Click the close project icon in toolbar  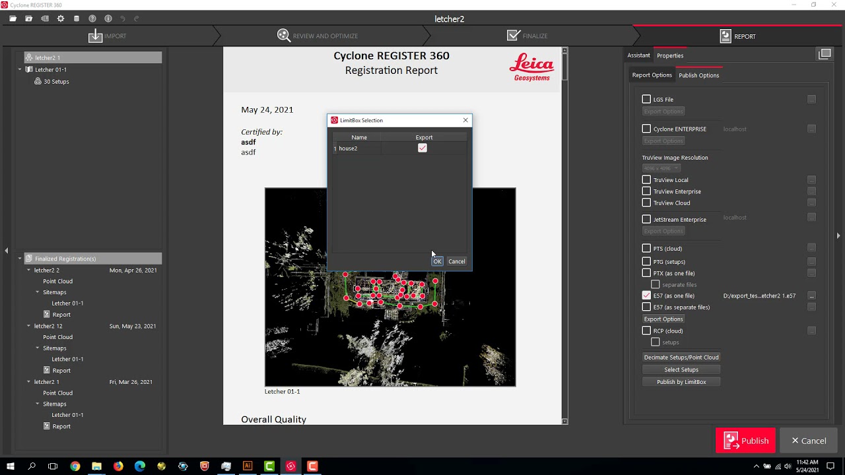point(28,18)
